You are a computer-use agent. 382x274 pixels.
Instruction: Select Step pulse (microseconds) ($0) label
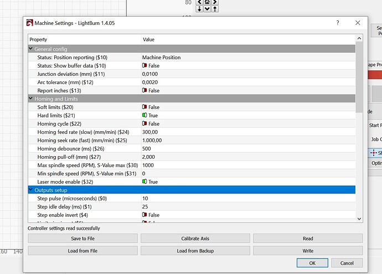point(72,199)
